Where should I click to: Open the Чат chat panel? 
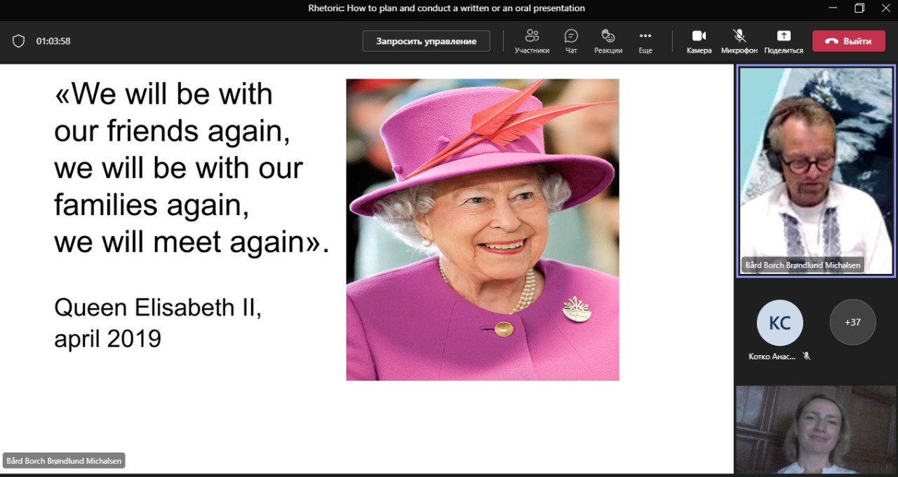coord(571,41)
